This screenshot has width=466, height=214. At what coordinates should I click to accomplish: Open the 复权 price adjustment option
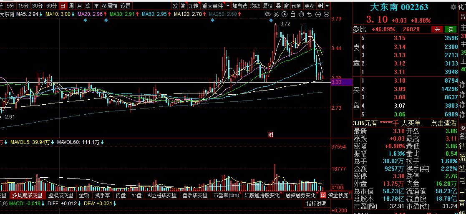(x=268, y=6)
